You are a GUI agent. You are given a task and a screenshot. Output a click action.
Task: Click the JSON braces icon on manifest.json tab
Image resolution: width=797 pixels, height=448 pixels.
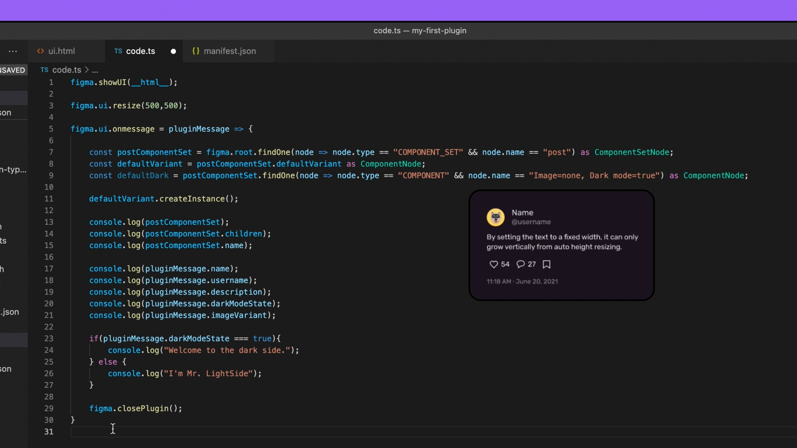[196, 51]
